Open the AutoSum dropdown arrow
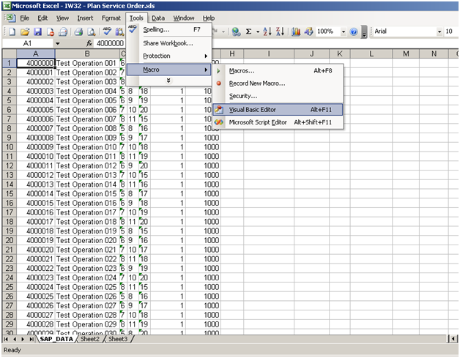460x358 pixels. (258, 31)
